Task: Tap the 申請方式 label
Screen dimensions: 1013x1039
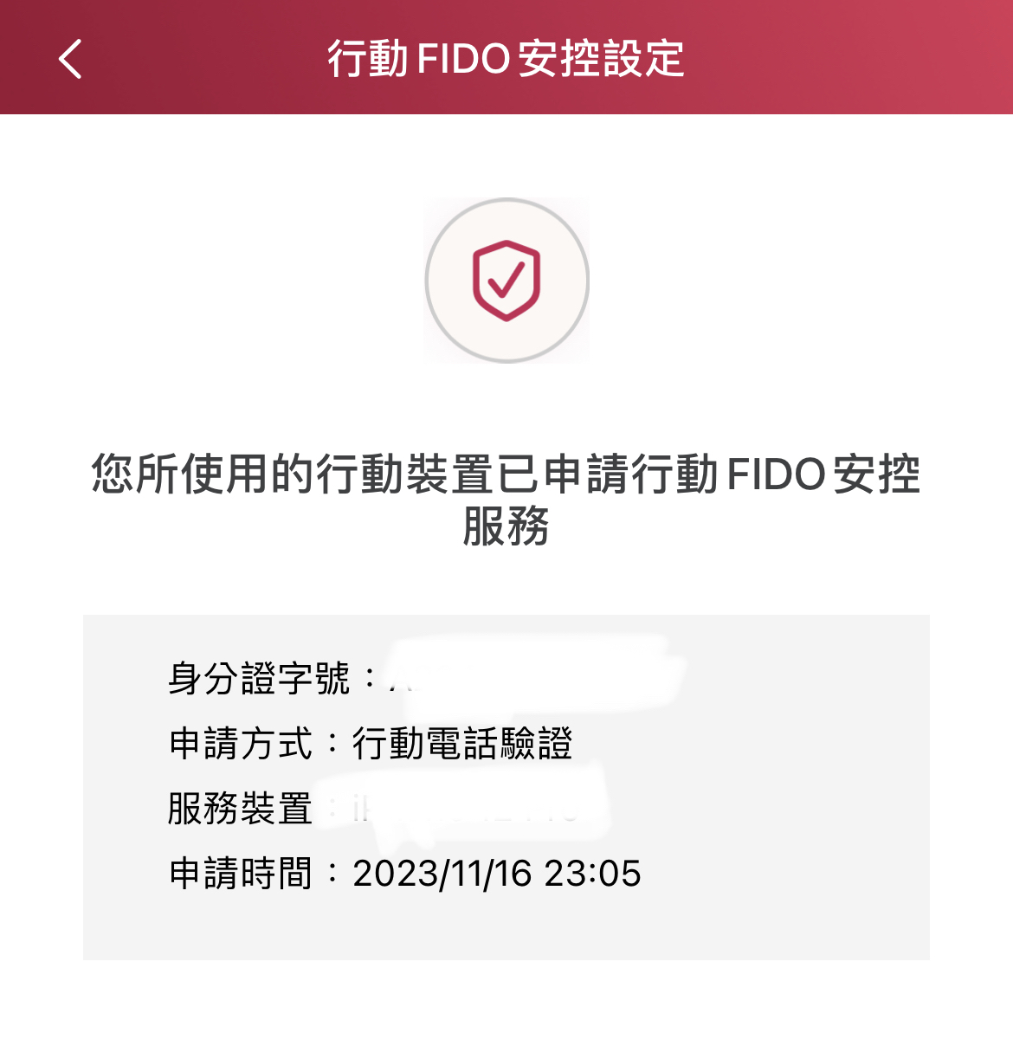Action: pyautogui.click(x=241, y=744)
